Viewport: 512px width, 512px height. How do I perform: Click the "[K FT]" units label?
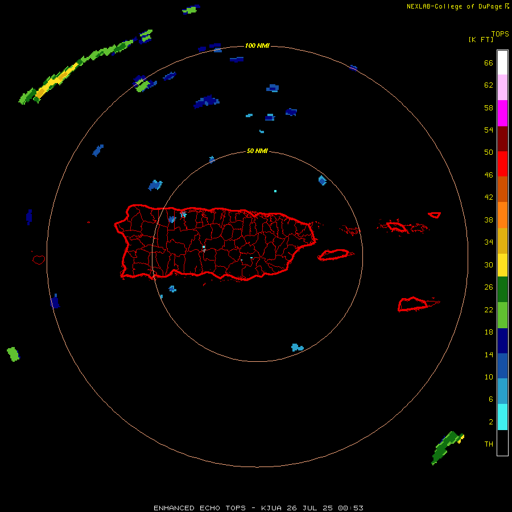click(x=481, y=40)
